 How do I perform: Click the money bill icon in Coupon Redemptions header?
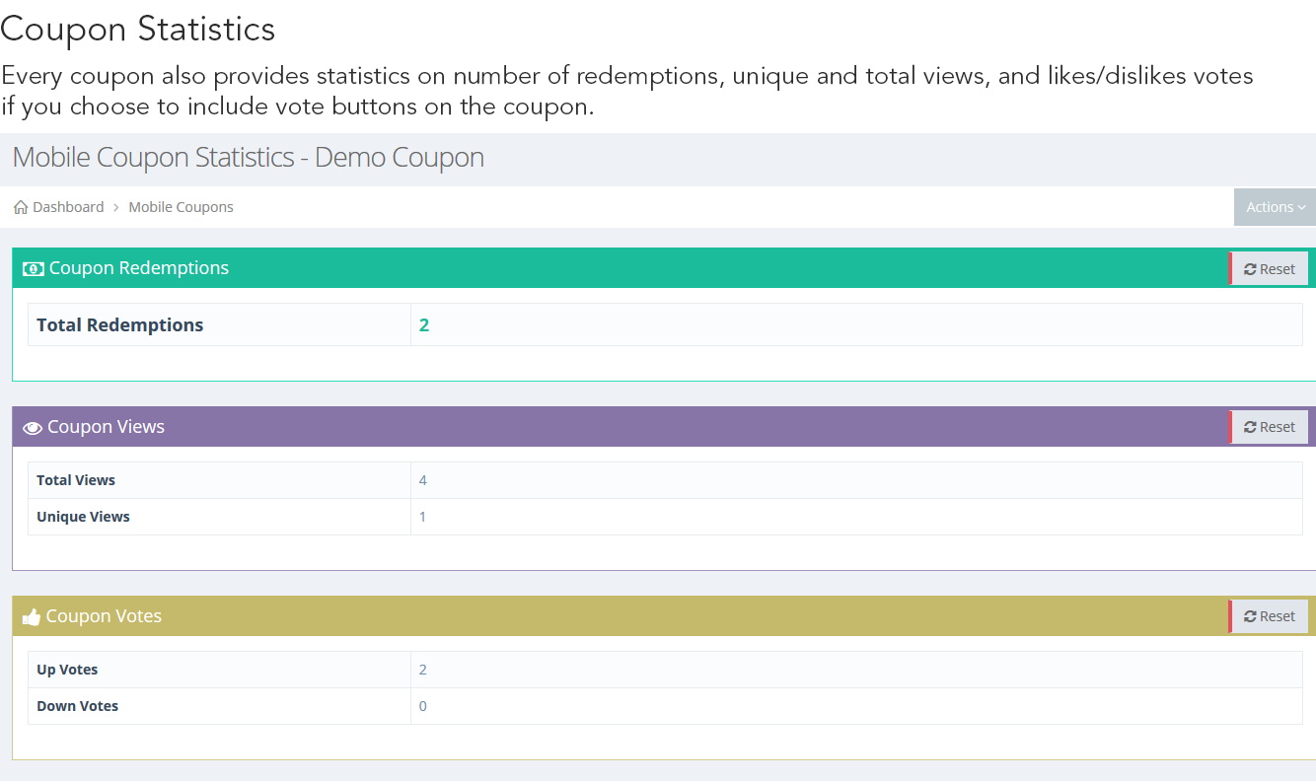(x=34, y=268)
